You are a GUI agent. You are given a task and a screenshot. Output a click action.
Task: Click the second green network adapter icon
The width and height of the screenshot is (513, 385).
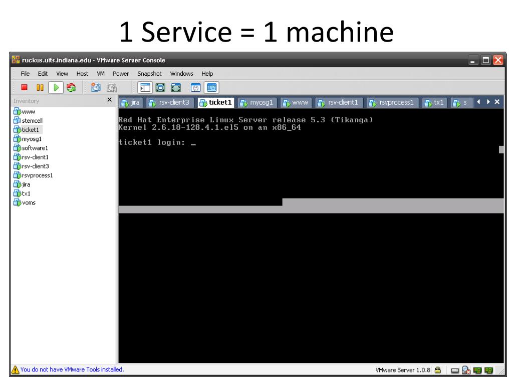pos(489,370)
